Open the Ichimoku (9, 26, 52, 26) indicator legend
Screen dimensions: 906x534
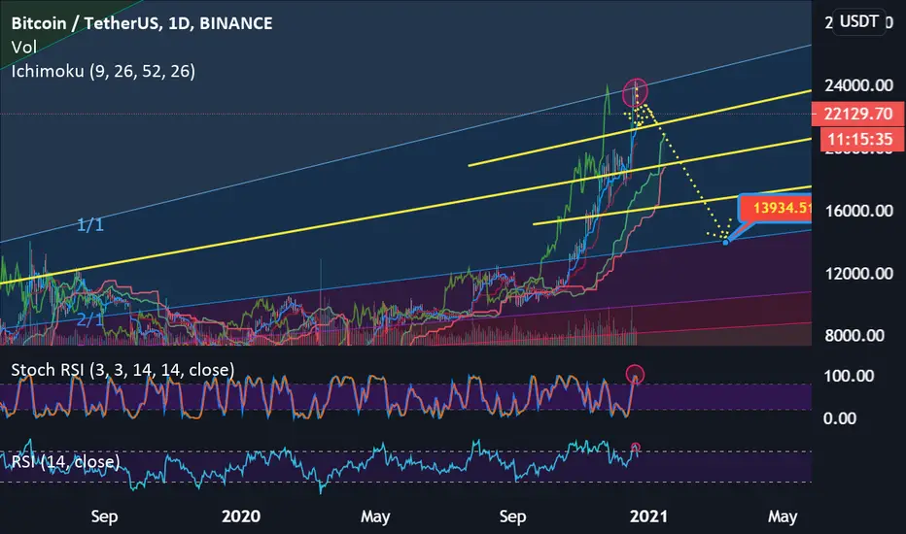[x=103, y=71]
